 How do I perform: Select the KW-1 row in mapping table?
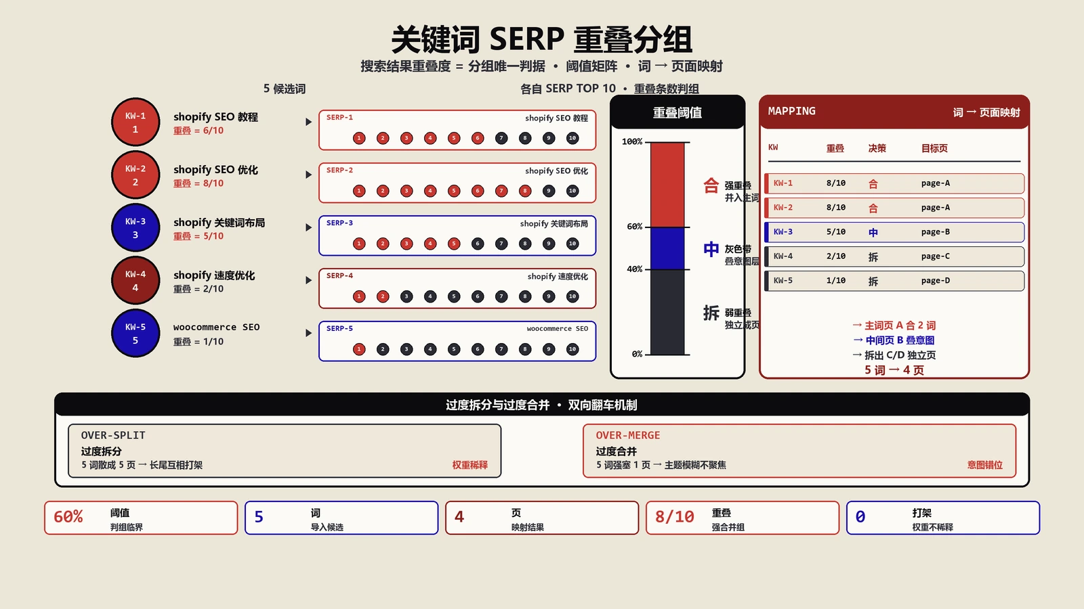point(894,183)
